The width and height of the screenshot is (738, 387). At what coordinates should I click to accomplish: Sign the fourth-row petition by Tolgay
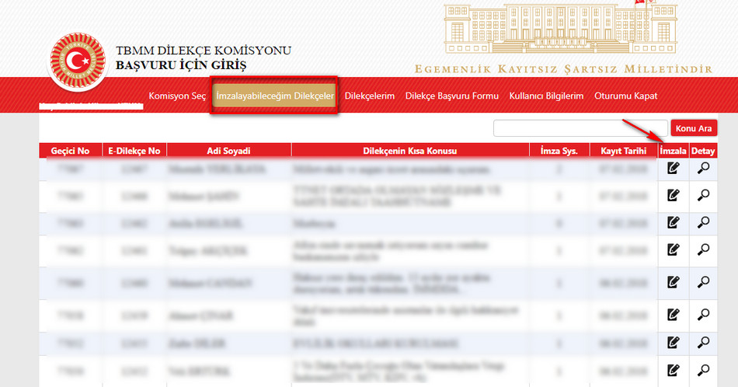point(673,249)
